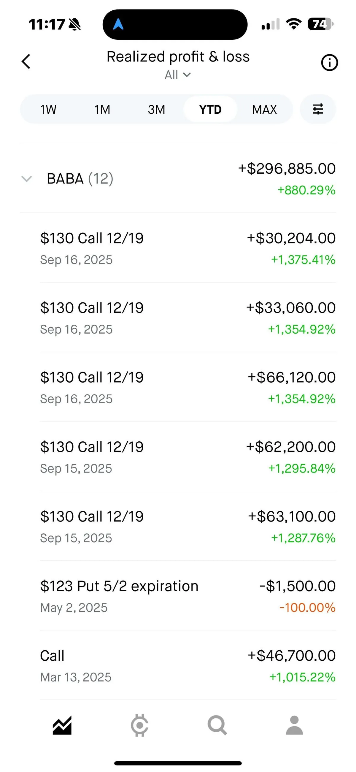Tap the back arrow icon
Viewport: 356px width, 772px height.
26,61
